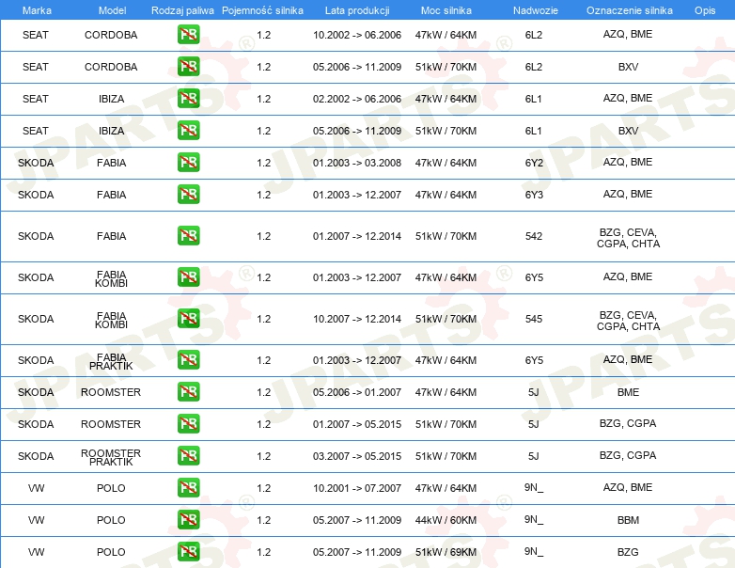
Task: Select body code 6Y2
Action: click(534, 163)
